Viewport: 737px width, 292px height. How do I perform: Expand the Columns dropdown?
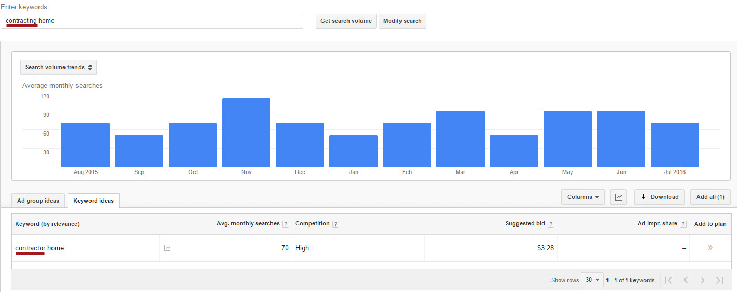[x=583, y=197]
